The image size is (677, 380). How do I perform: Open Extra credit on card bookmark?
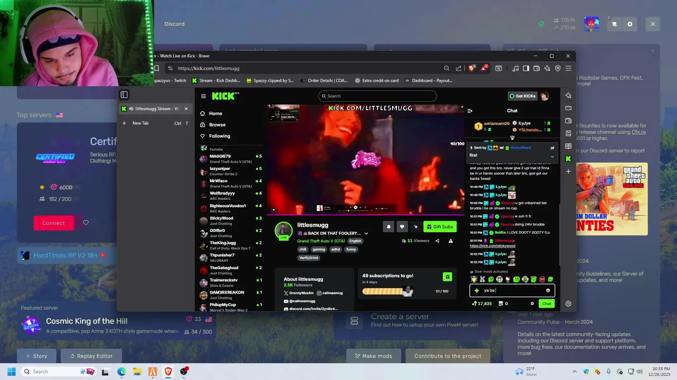[x=377, y=81]
